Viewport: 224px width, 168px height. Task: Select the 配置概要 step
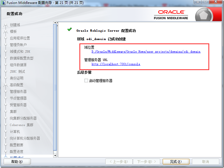(16, 145)
